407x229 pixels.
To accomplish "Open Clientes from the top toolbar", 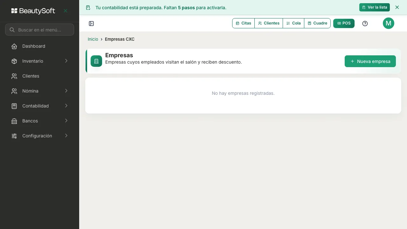I will [x=269, y=23].
